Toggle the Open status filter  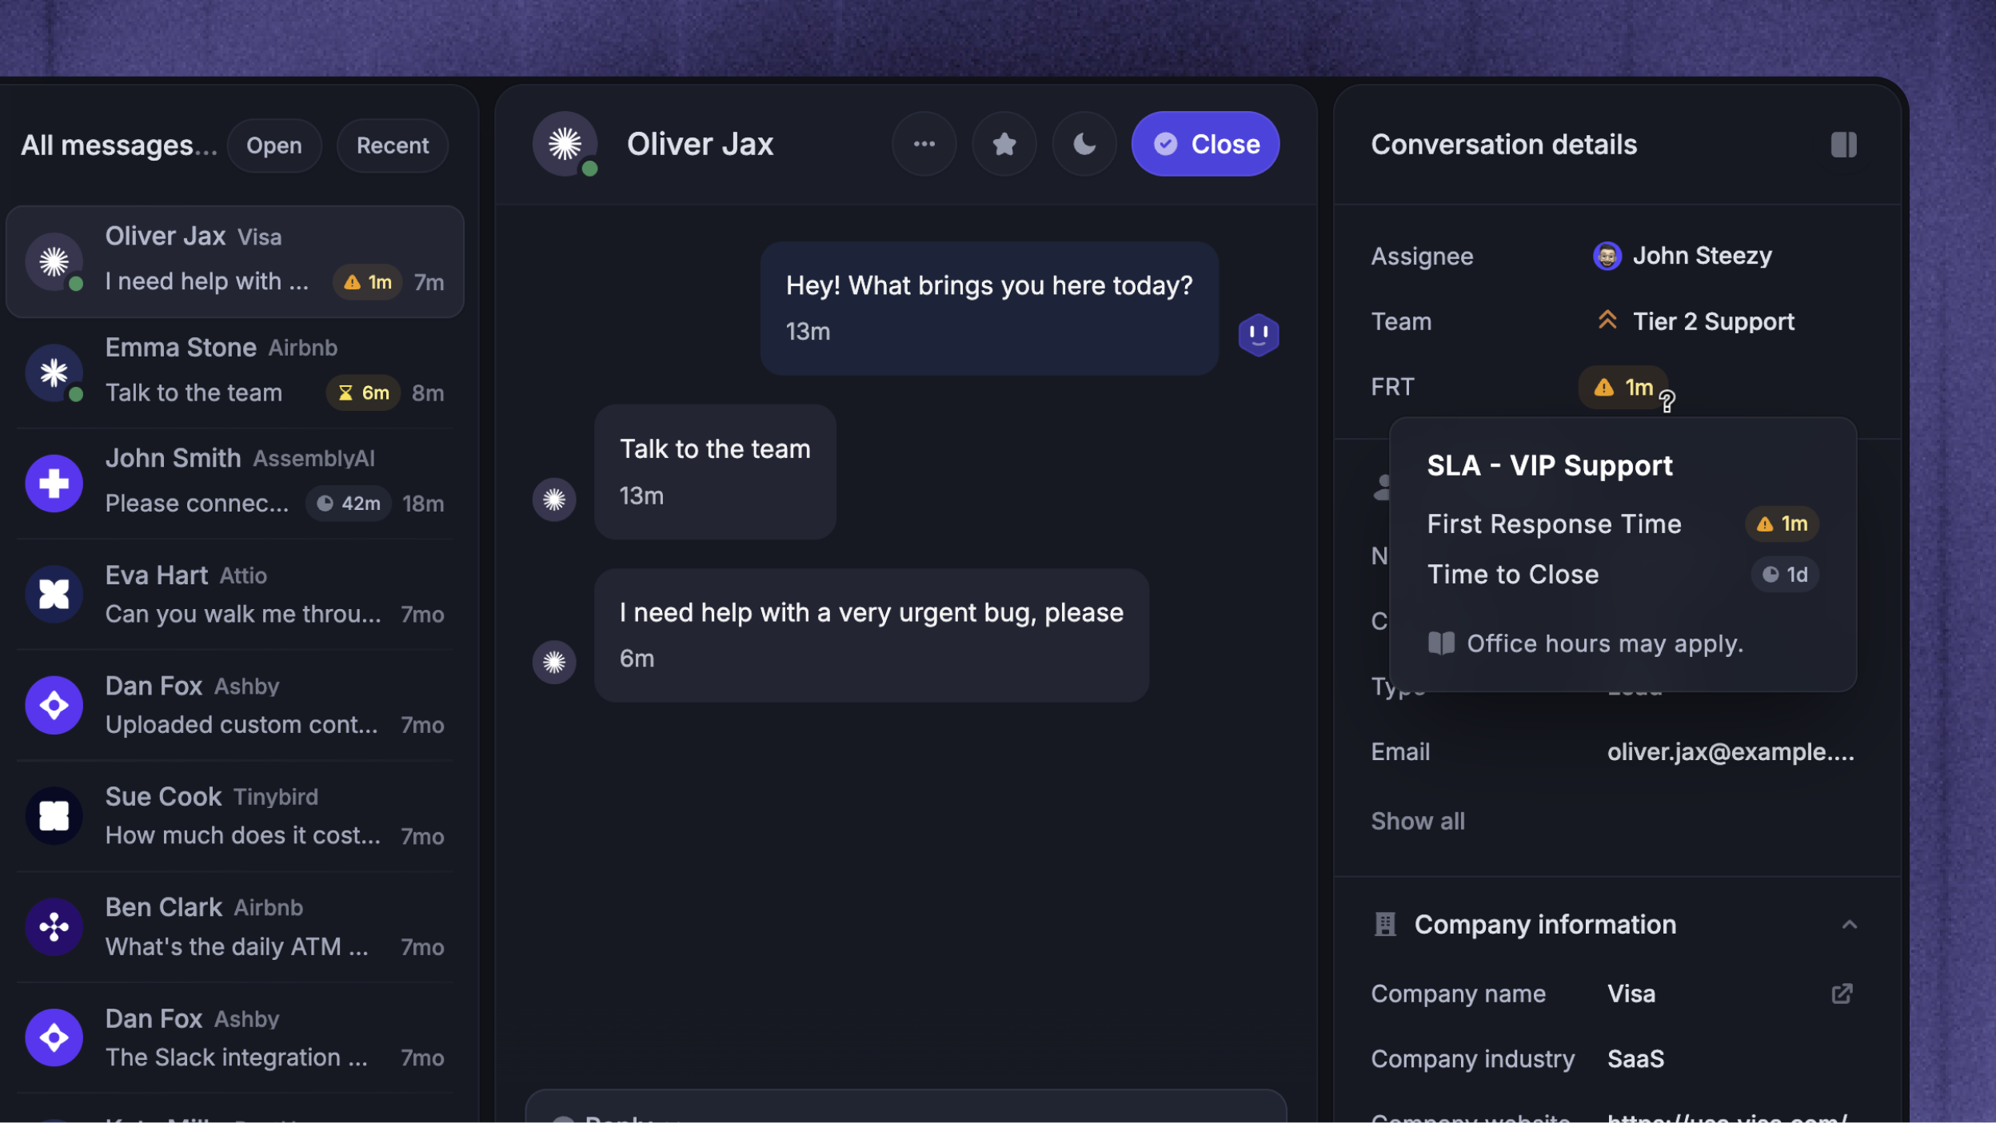coord(274,145)
